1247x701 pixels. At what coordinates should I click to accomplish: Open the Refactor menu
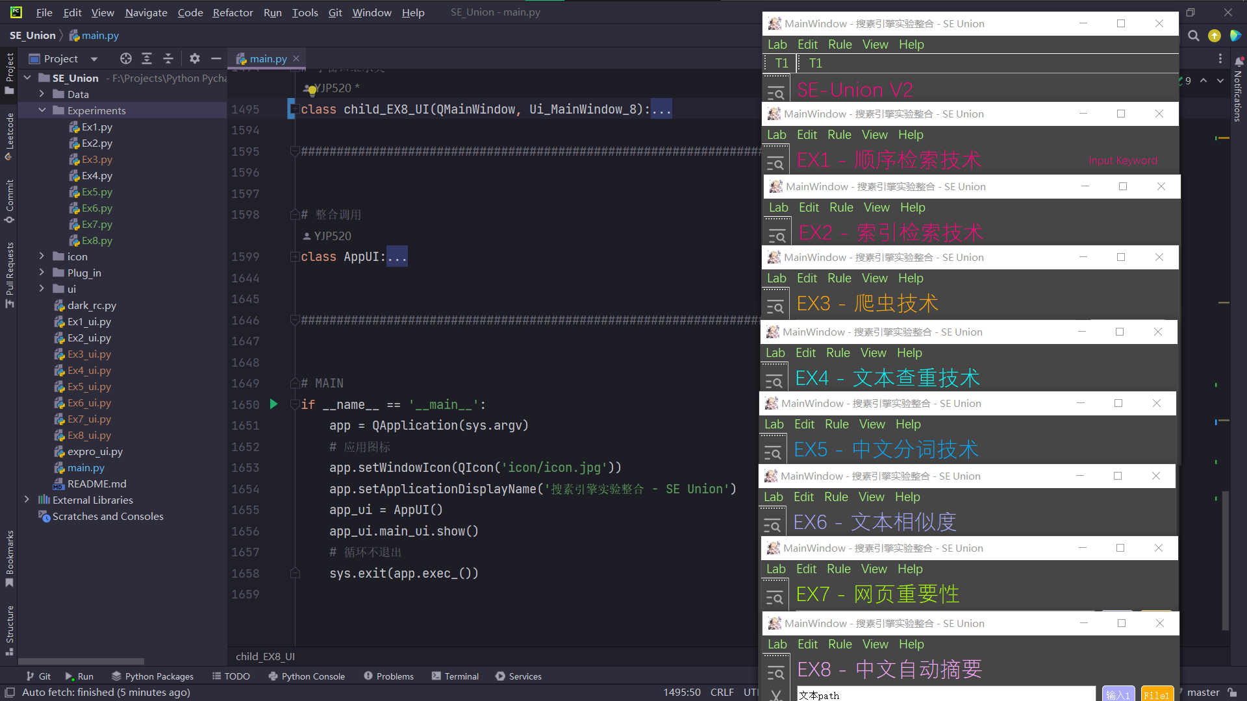(x=233, y=12)
